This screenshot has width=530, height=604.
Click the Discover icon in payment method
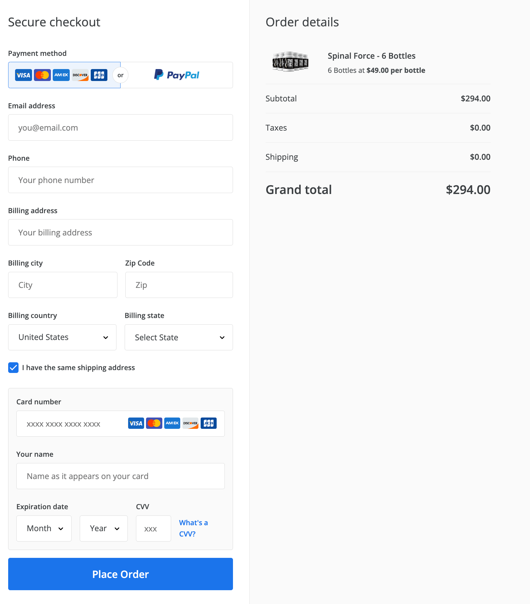click(80, 75)
